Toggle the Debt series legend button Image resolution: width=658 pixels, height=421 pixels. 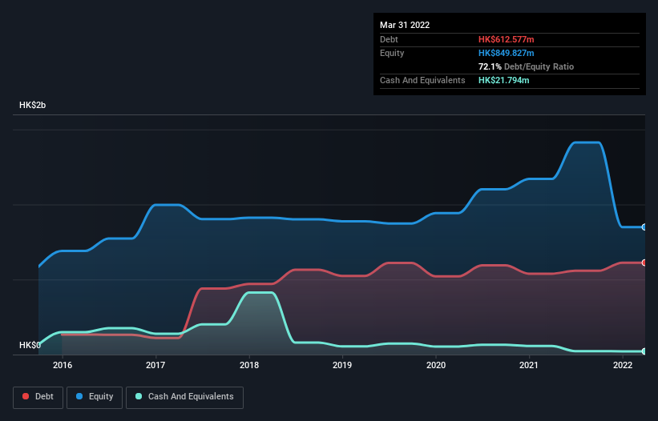pyautogui.click(x=38, y=397)
